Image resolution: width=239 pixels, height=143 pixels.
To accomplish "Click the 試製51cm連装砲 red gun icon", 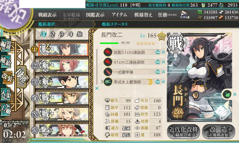I will pyautogui.click(x=108, y=52).
